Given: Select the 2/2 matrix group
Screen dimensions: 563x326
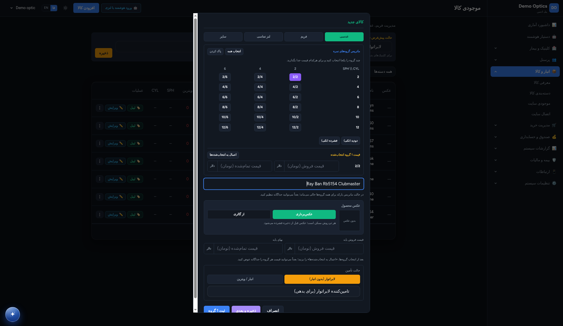Looking at the screenshot, I should pyautogui.click(x=295, y=77).
